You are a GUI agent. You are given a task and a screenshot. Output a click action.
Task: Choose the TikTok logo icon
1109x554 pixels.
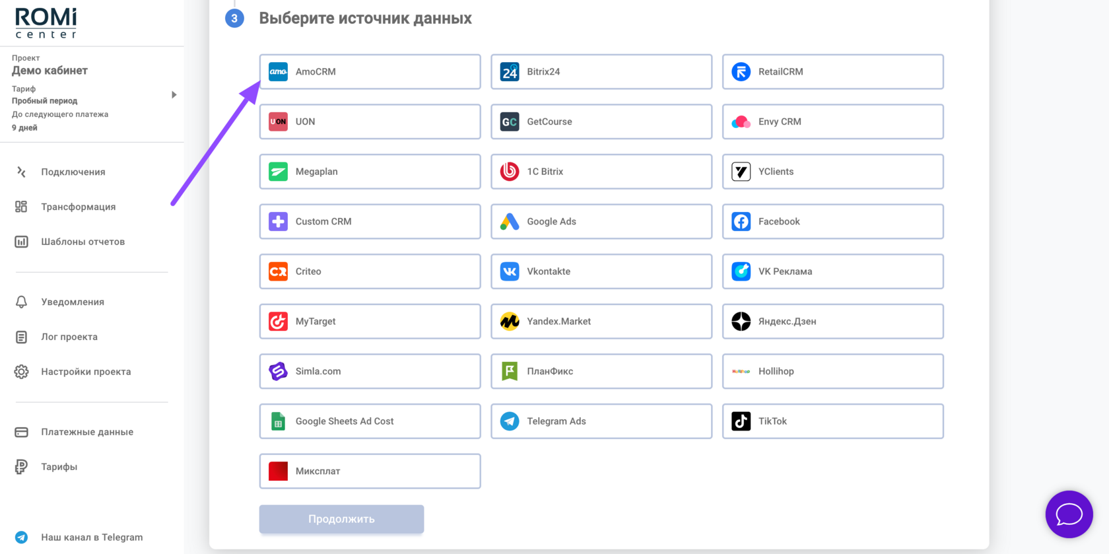[741, 421]
